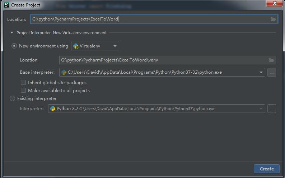
Task: Click the venv Location path field
Action: click(167, 60)
